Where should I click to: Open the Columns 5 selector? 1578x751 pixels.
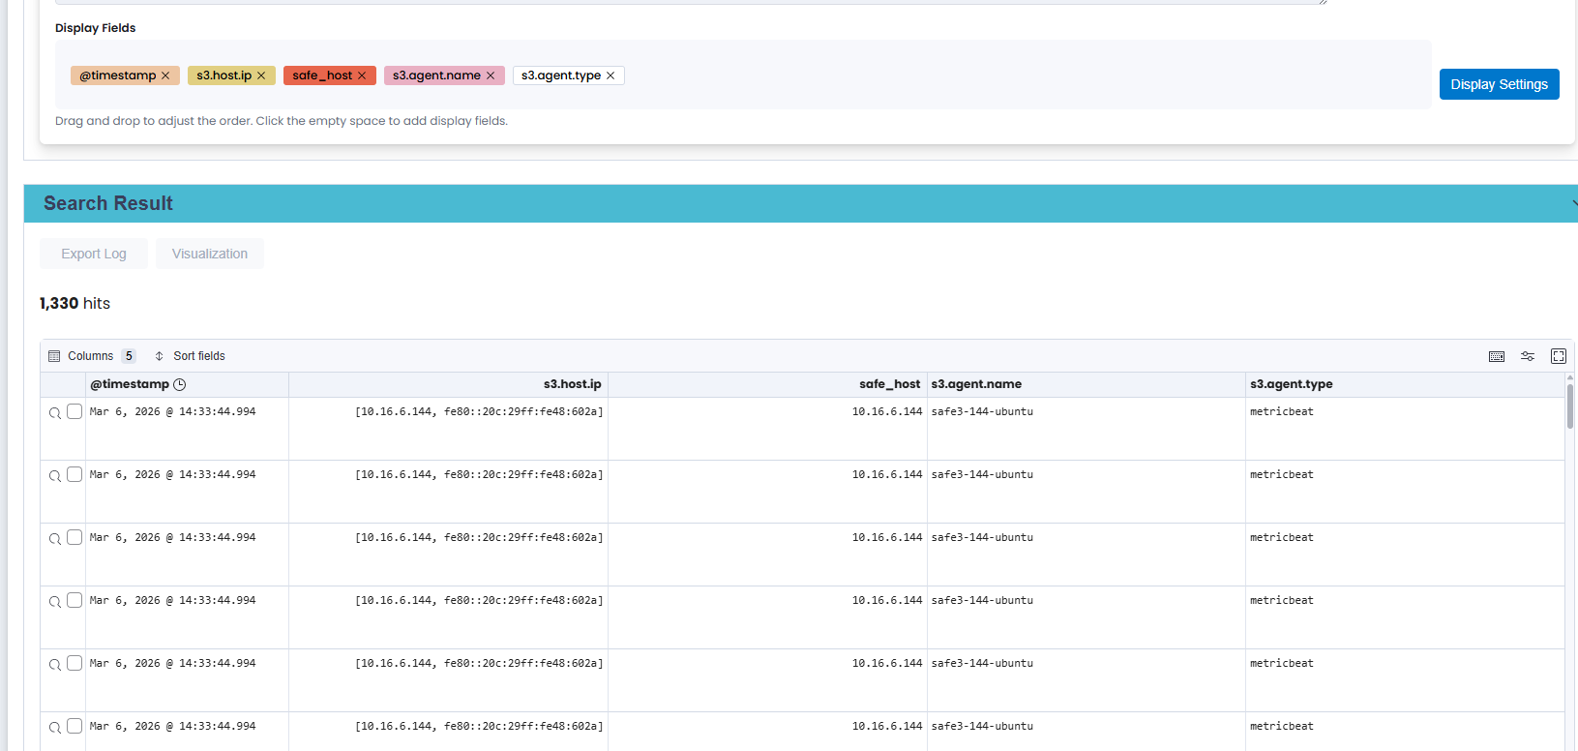click(92, 356)
